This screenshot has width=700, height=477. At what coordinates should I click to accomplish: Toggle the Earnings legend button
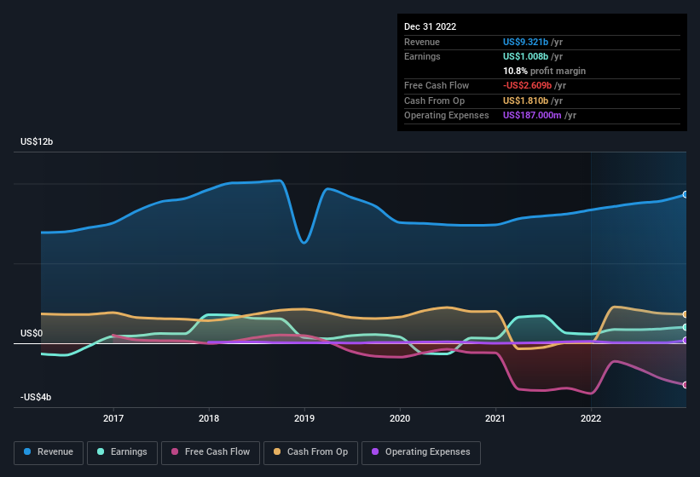click(122, 452)
